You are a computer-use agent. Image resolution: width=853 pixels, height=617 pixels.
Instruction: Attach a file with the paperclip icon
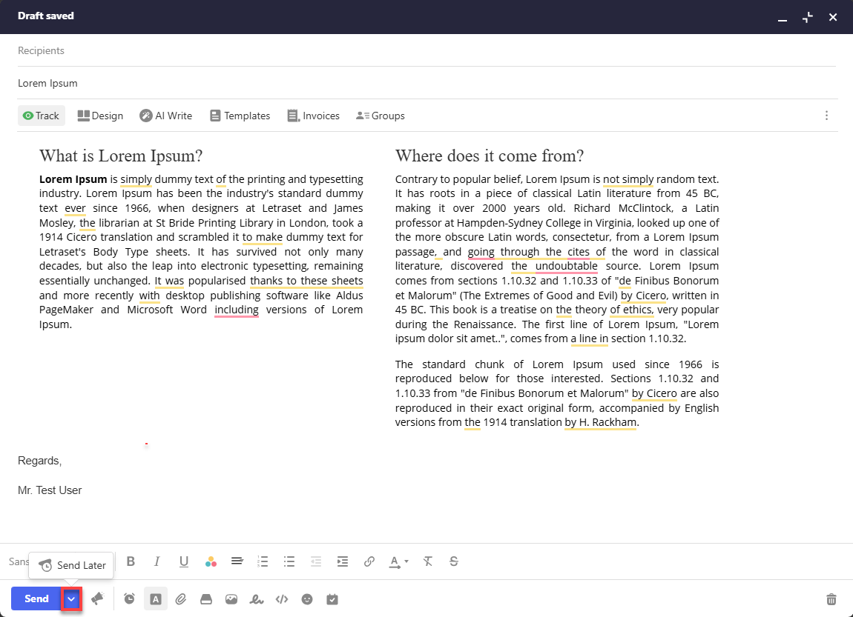(180, 599)
